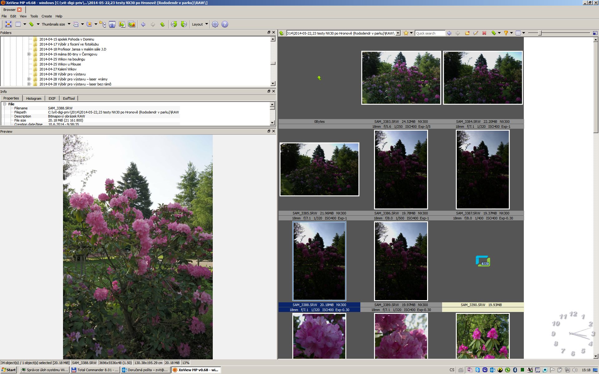Click the red delete X icon

[484, 33]
